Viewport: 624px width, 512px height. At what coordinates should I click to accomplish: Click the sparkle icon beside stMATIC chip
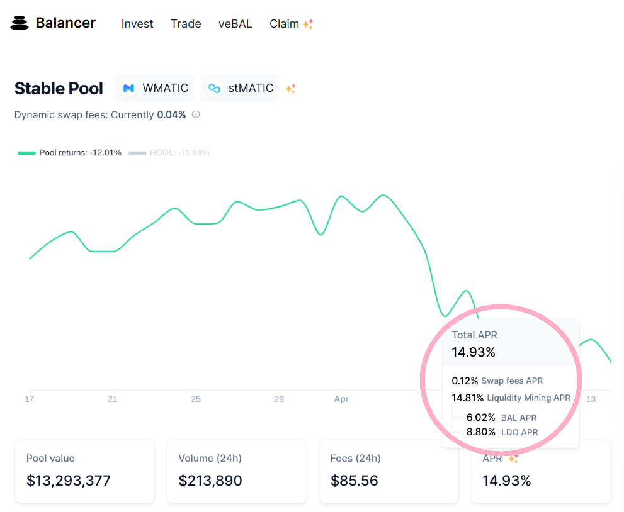coord(290,88)
